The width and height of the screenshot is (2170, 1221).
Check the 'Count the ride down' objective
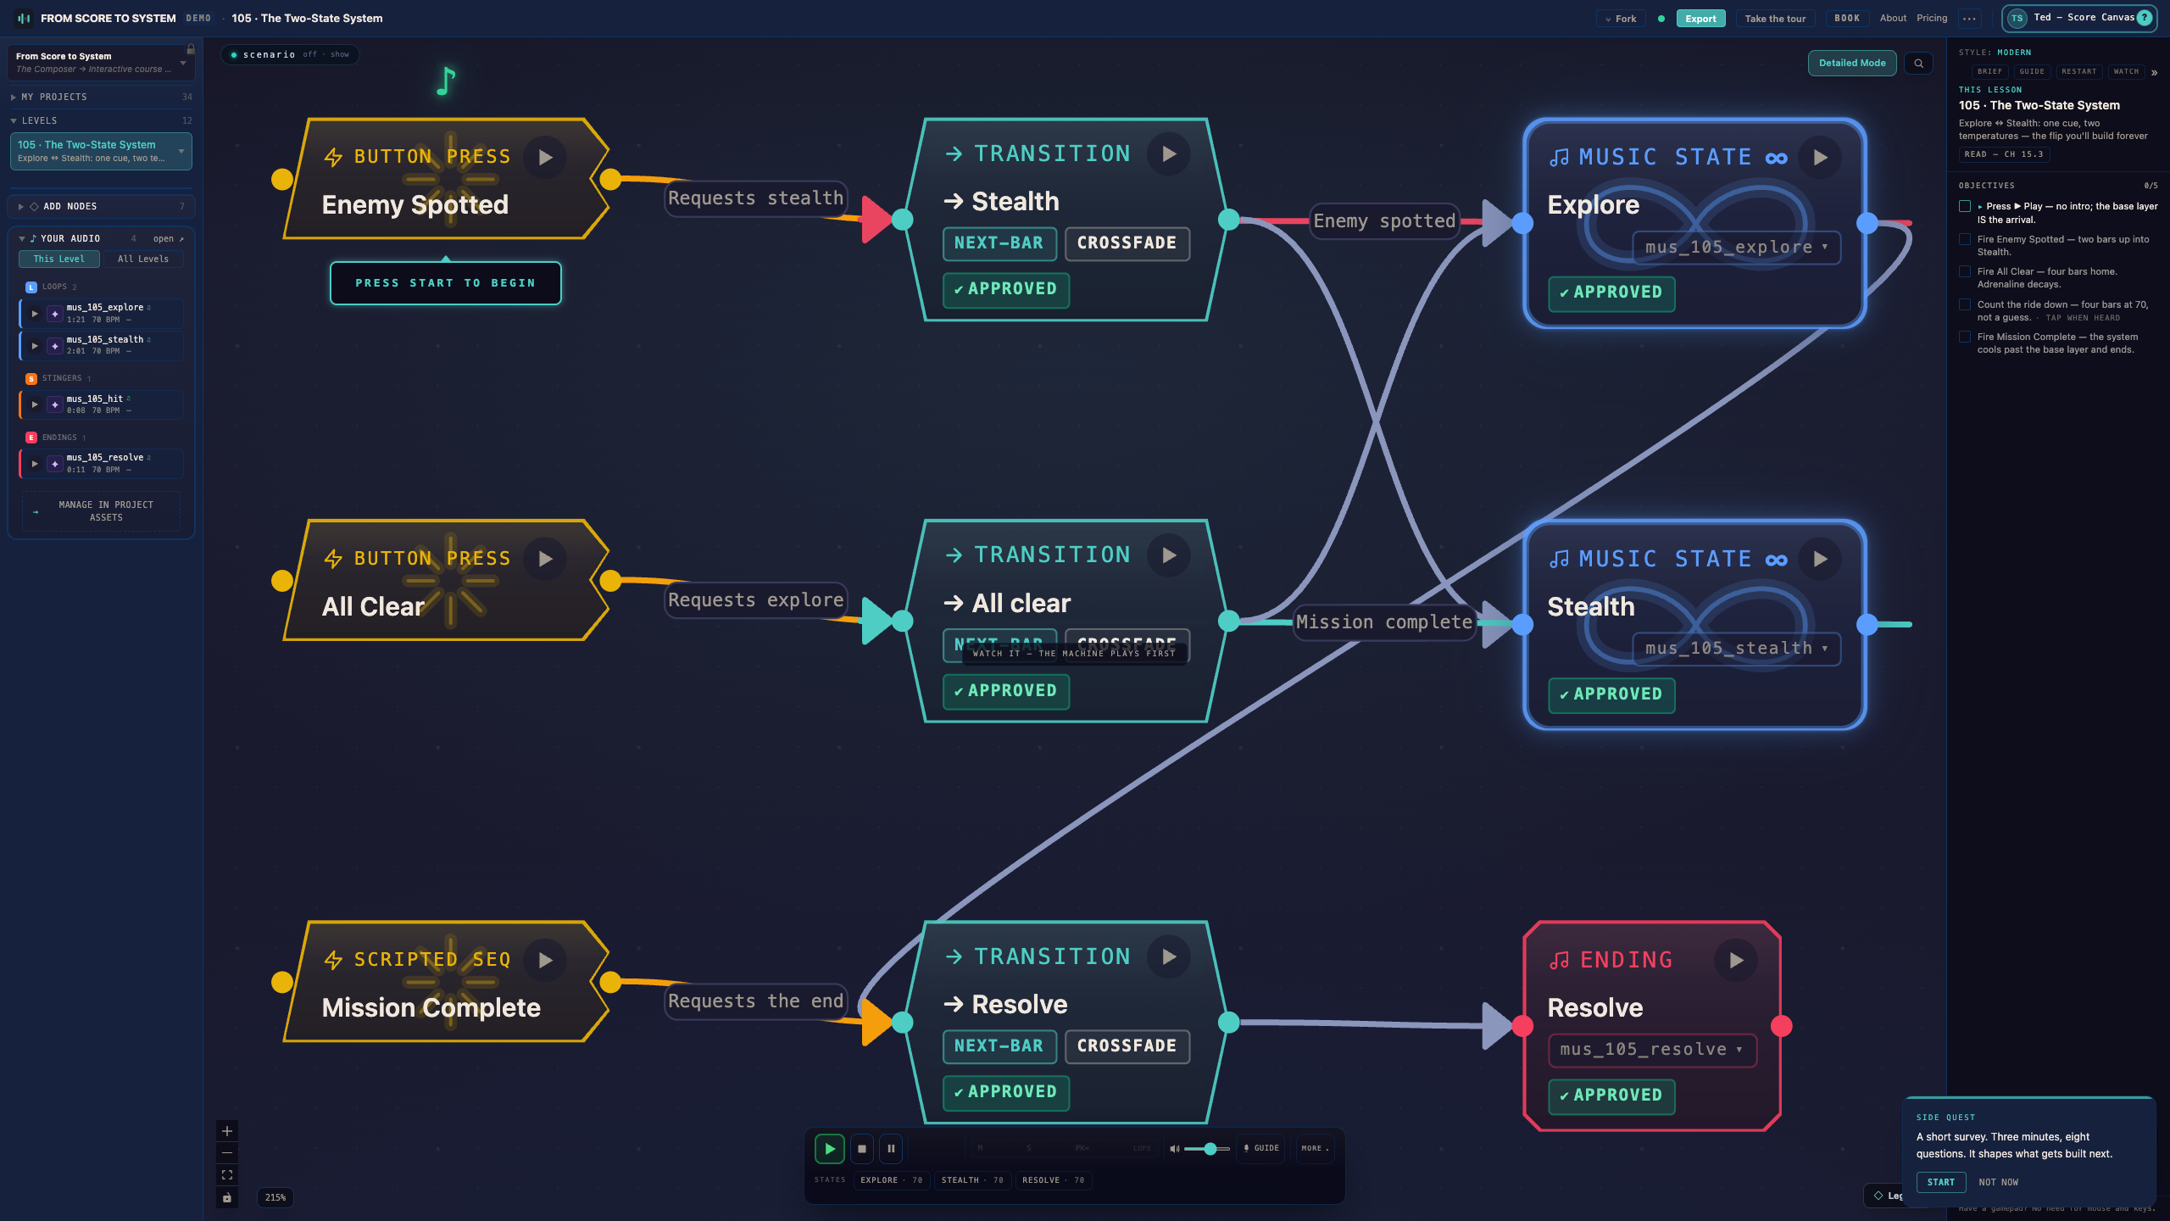(x=1965, y=305)
